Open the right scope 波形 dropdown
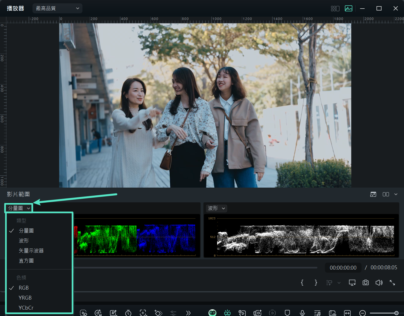Viewport: 404px width, 316px height. pyautogui.click(x=216, y=208)
